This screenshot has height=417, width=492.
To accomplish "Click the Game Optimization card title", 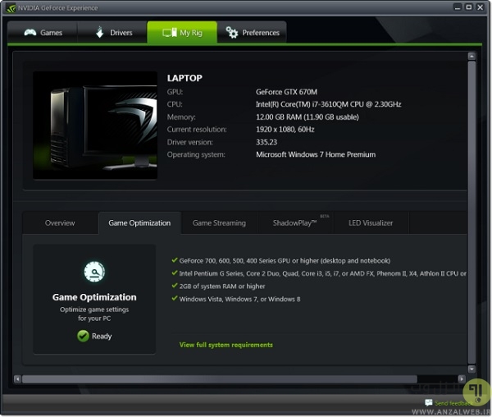I will tap(94, 297).
